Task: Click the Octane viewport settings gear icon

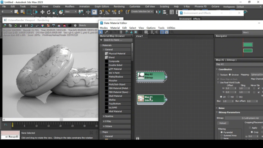Action: (x=75, y=25)
